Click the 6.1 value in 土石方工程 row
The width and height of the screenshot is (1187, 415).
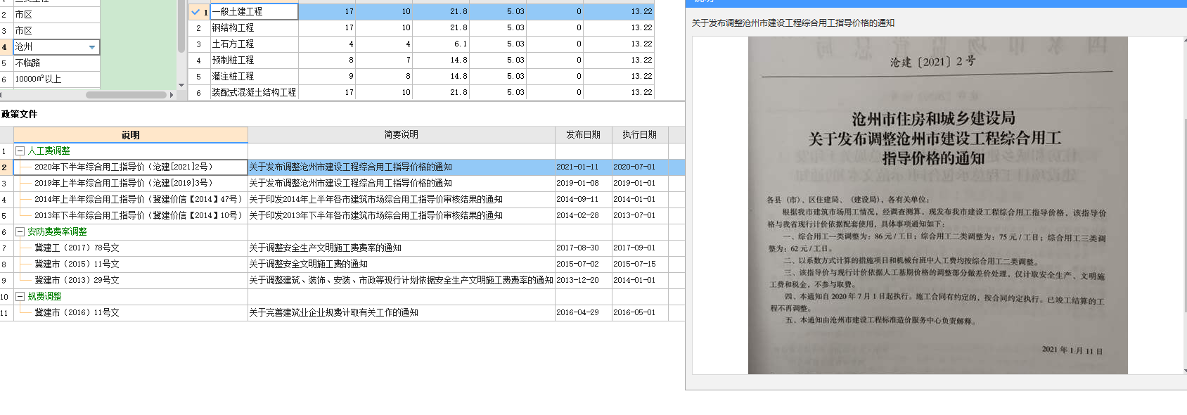click(460, 44)
